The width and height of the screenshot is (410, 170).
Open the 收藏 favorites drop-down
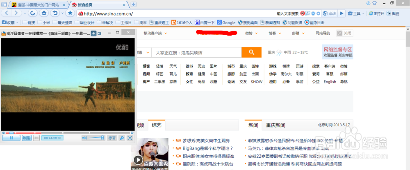[x=10, y=23]
